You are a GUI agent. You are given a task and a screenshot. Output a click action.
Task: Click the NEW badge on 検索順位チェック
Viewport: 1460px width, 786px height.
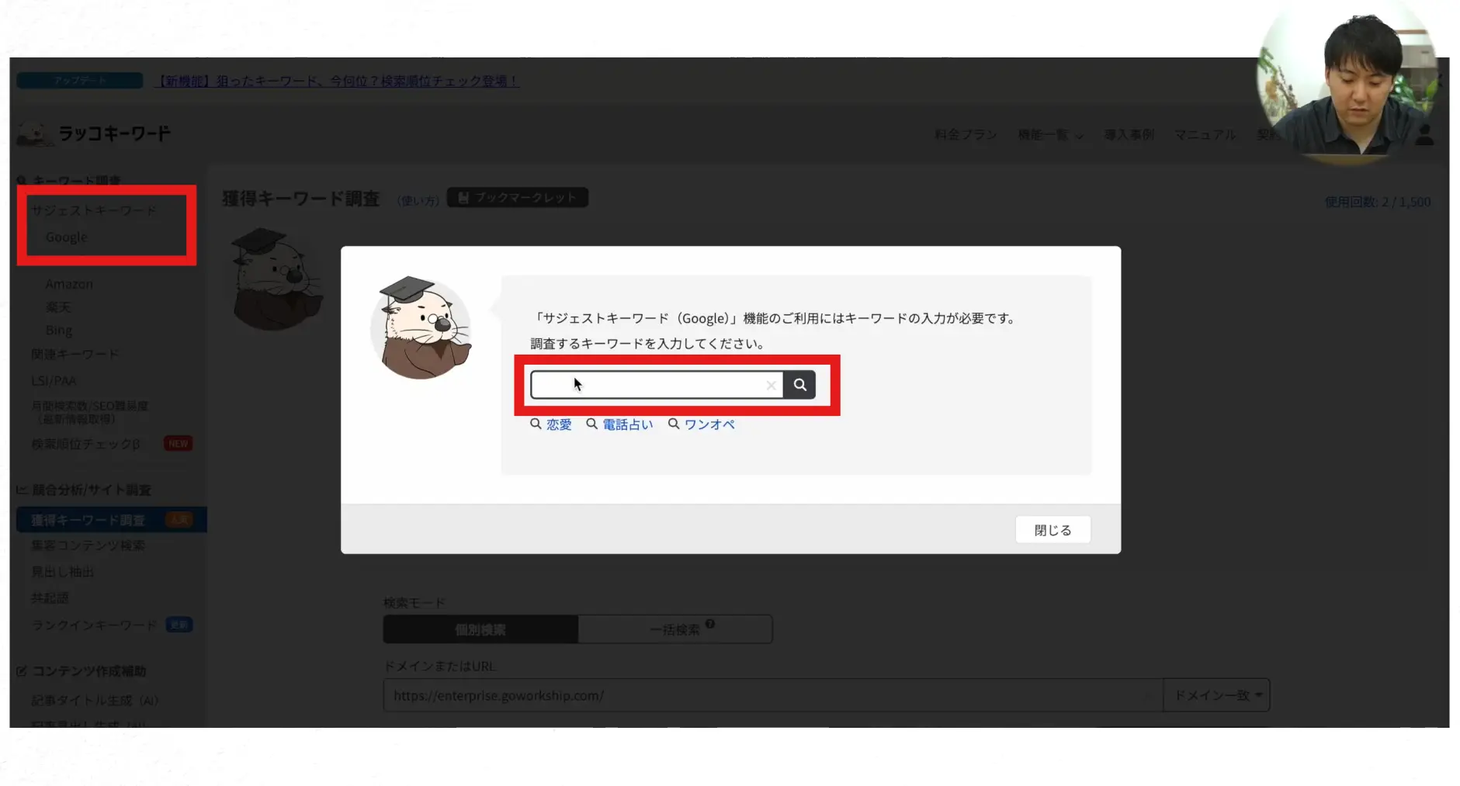tap(178, 444)
